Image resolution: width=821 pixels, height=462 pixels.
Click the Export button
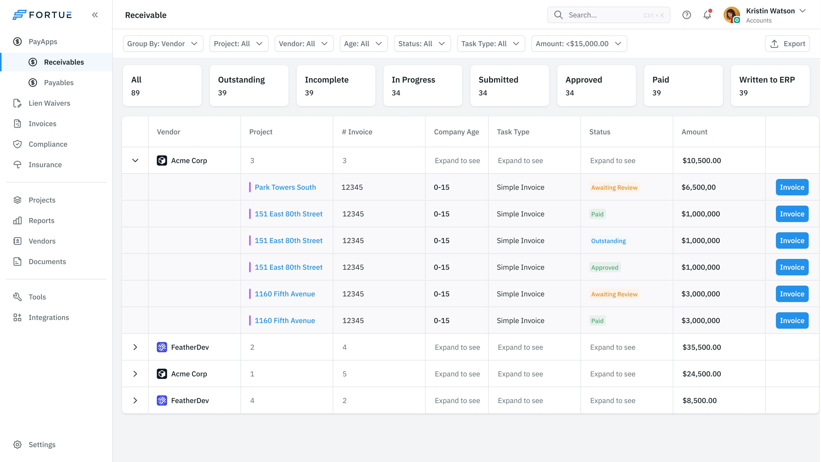(787, 44)
